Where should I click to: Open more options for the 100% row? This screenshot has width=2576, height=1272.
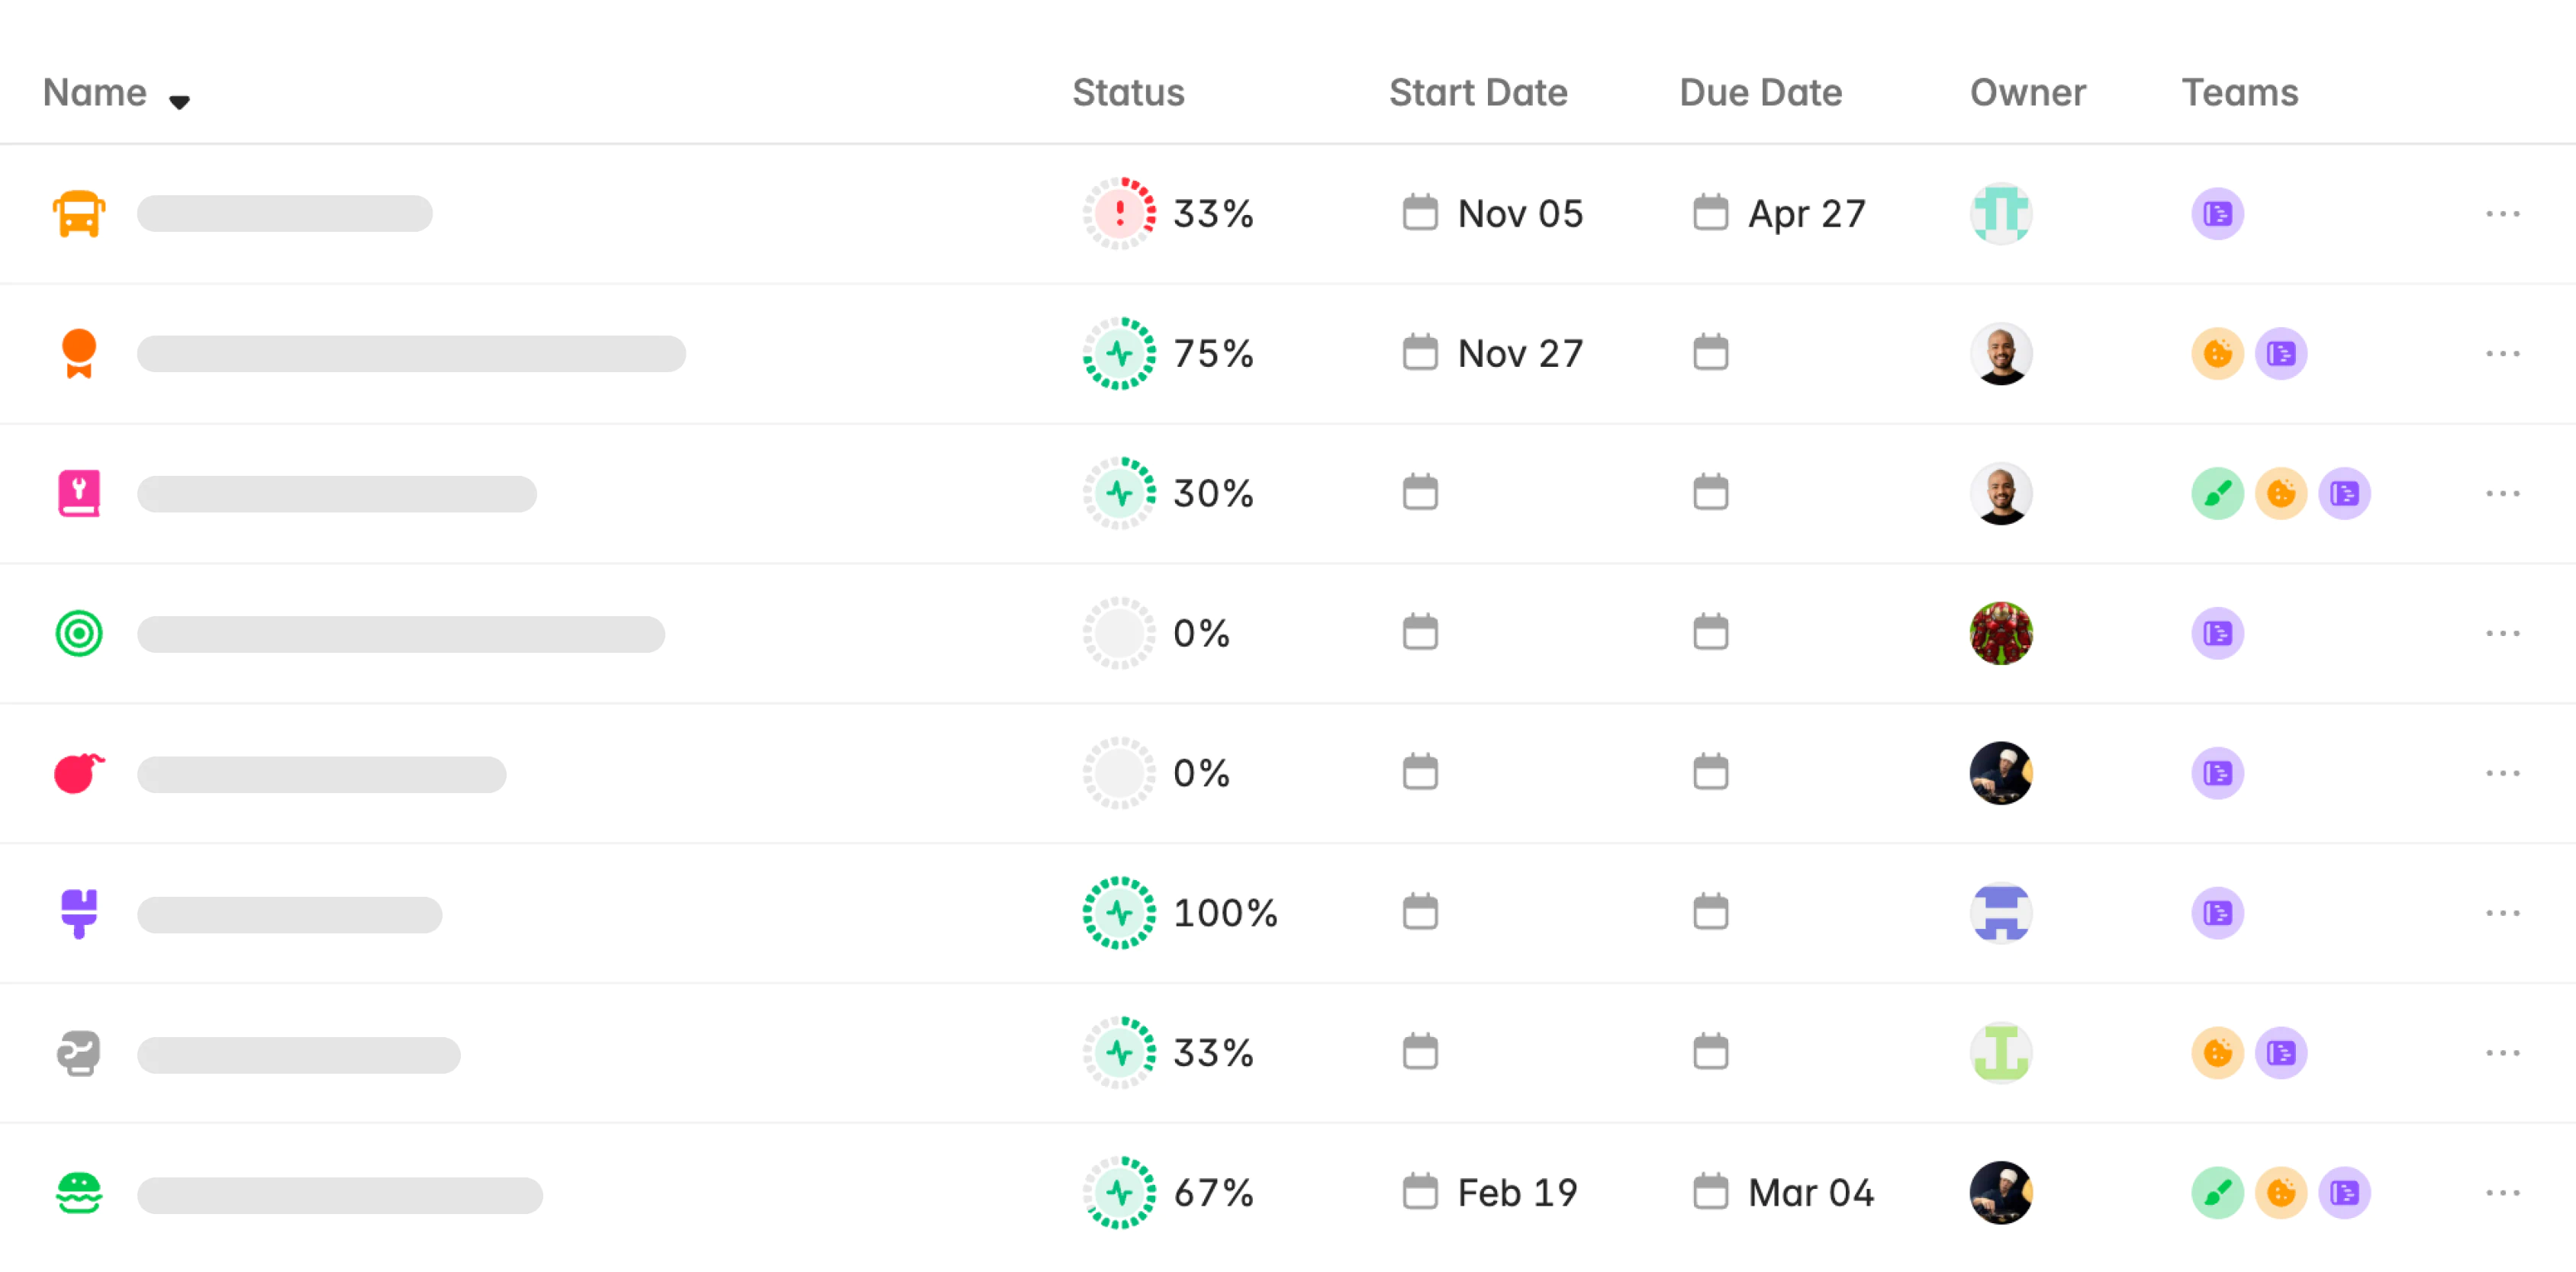[x=2502, y=912]
